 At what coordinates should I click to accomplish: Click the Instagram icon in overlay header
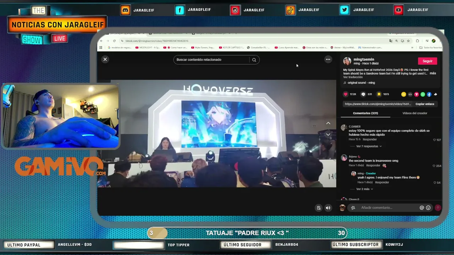(235, 10)
